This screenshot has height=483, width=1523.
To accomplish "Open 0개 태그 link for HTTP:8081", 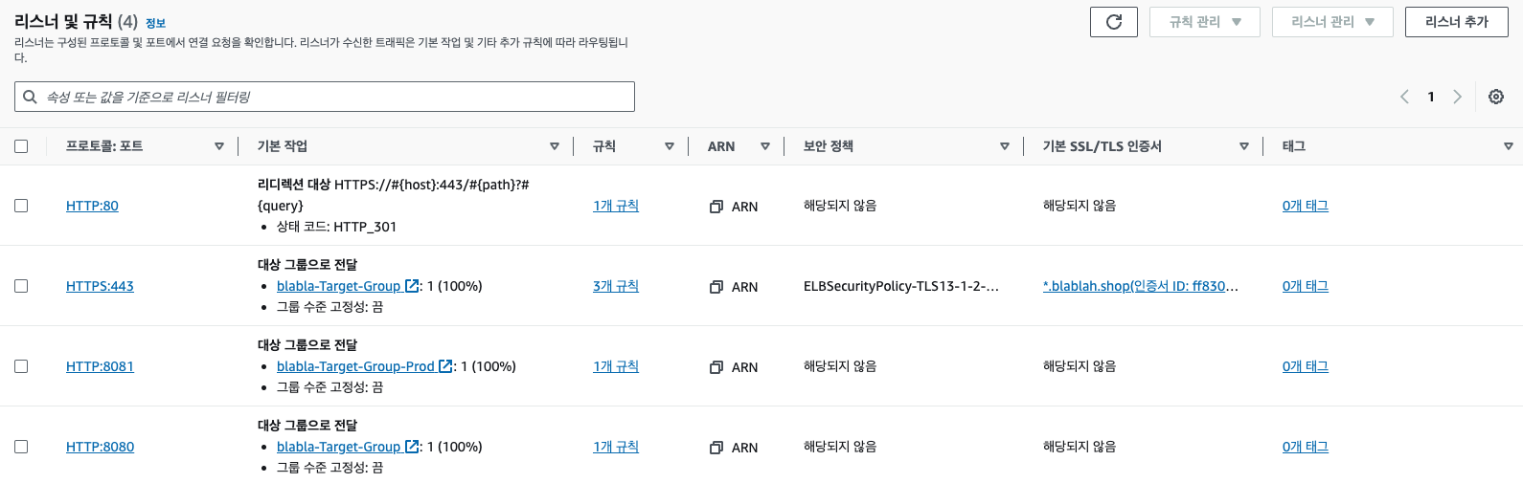I will (x=1306, y=366).
